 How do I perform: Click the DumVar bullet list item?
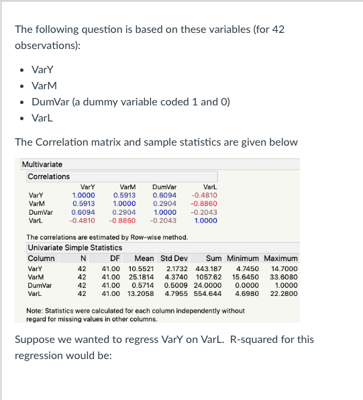[x=131, y=102]
